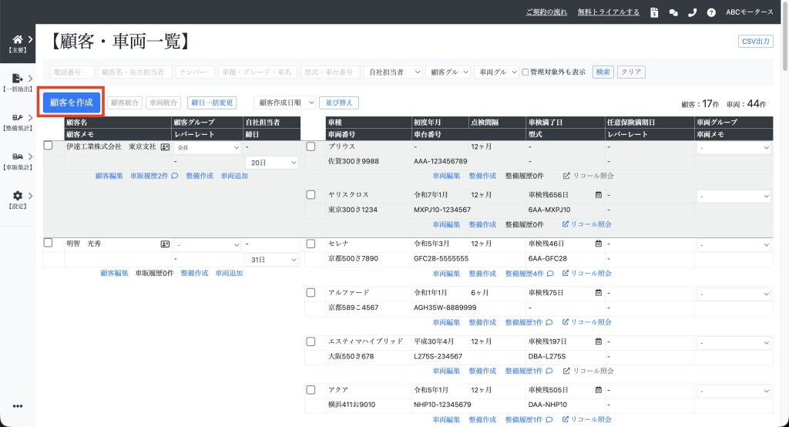Open the 顧客作成日順 sort dropdown
Viewport: 789px width, 427px height.
(285, 102)
